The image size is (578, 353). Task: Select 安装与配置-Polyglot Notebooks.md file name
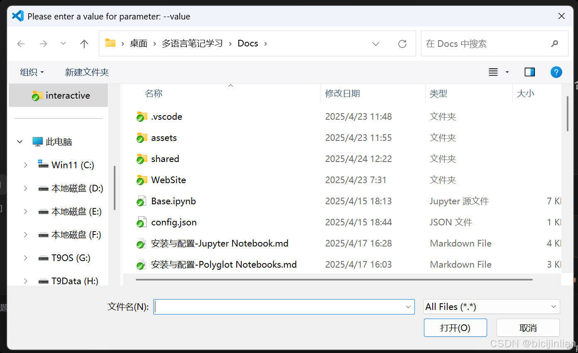224,264
